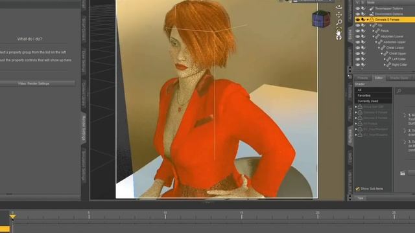Open the Draw Settings side tab
This screenshot has width=415, height=233.
[x=84, y=61]
